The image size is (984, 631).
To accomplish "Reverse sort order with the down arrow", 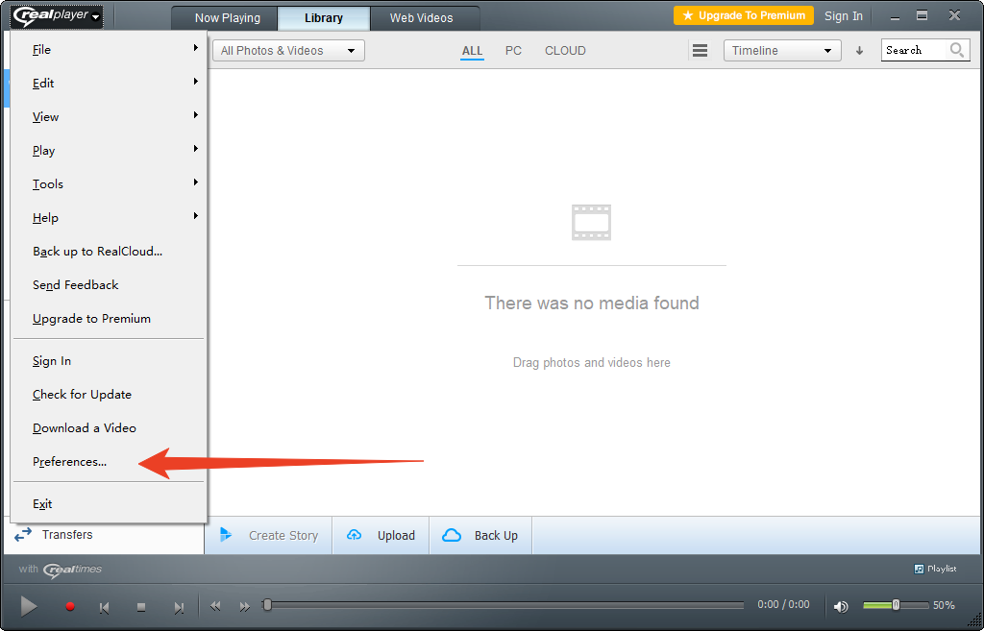I will pos(860,51).
